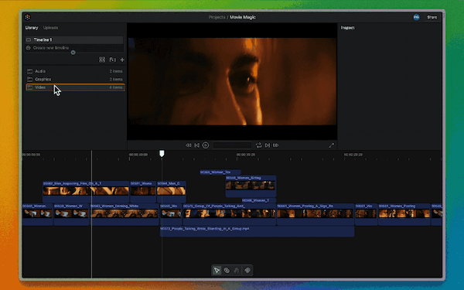Switch to the Uploads tab

coord(50,28)
